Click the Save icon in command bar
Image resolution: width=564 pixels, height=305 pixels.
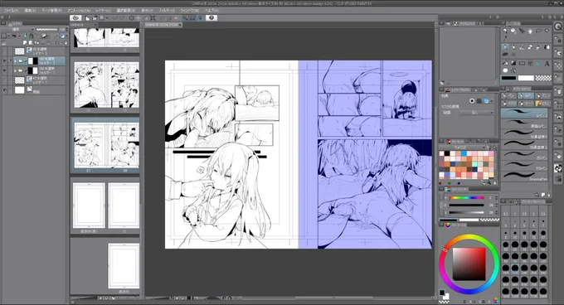(101, 18)
